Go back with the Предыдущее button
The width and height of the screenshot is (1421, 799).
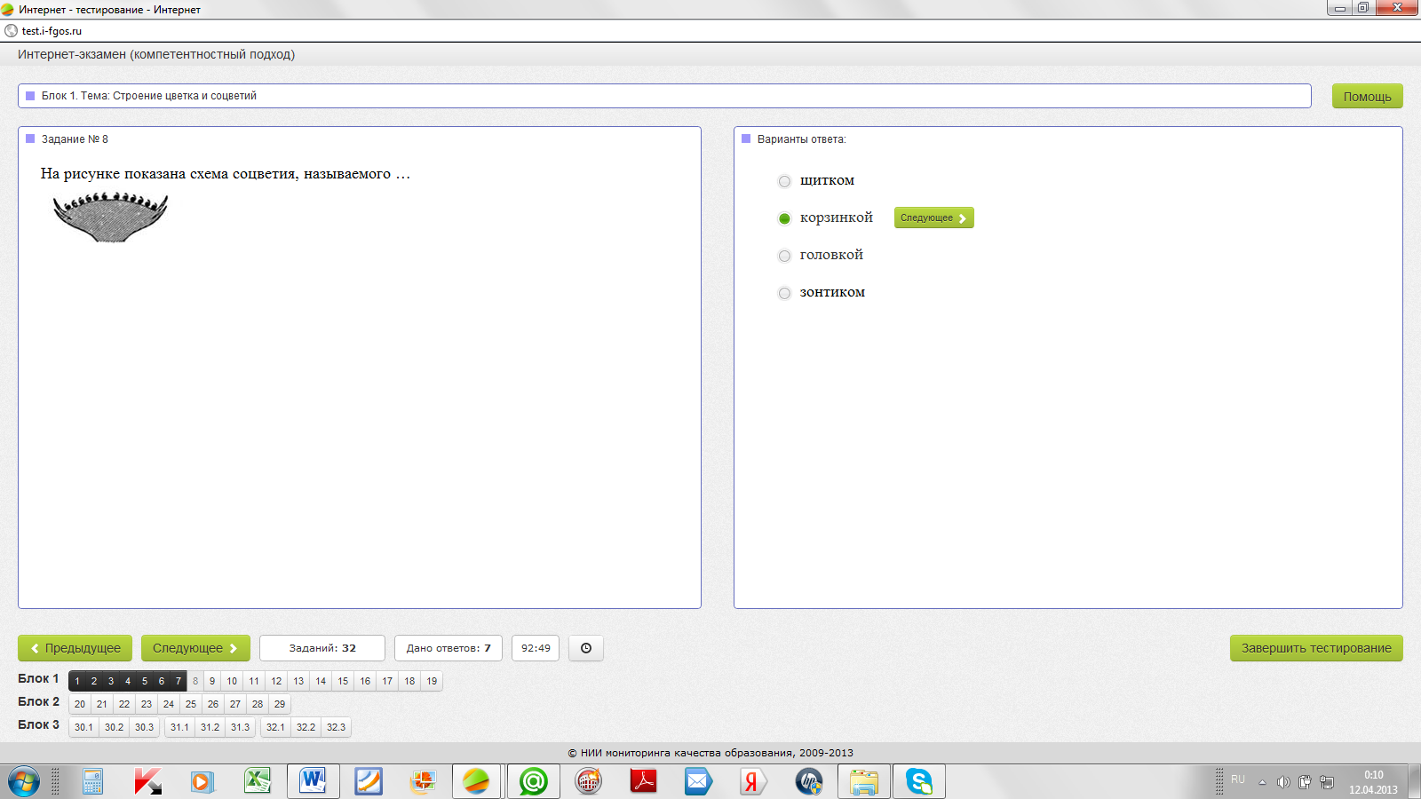pos(75,648)
